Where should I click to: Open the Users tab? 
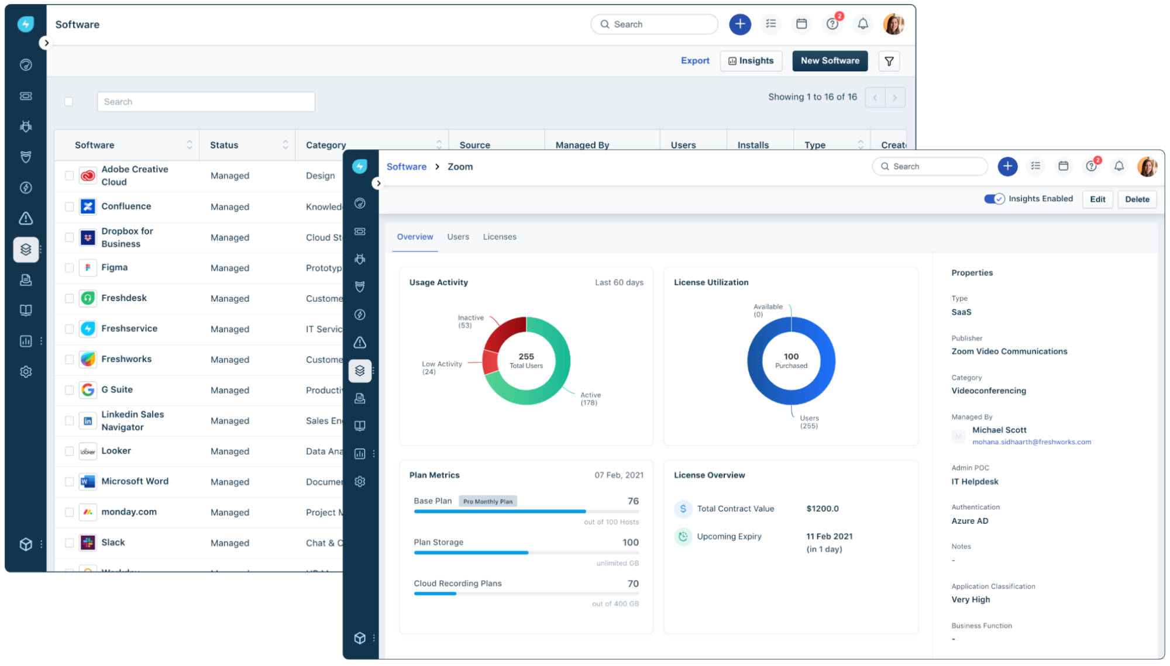pyautogui.click(x=457, y=237)
